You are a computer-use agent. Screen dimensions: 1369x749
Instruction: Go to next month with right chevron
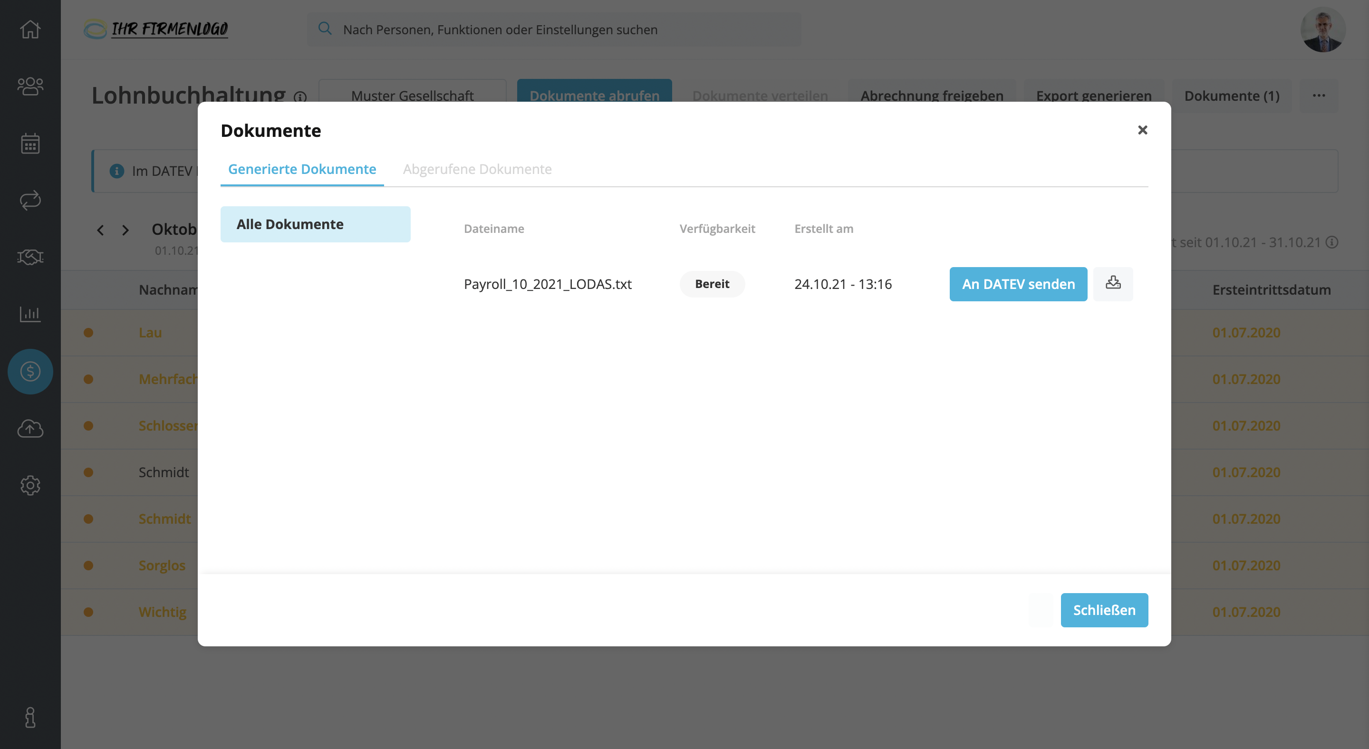point(125,230)
